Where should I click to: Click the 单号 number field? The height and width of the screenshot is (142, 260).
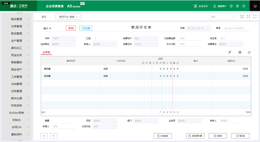coord(236,28)
